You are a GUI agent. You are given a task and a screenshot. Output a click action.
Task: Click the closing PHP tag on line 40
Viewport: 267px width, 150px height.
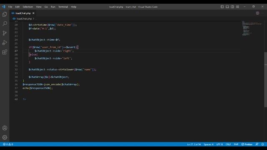(24, 99)
